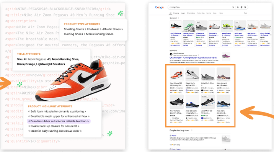Open the Hoka Men's Clifton 9 product image
The width and height of the screenshot is (274, 152).
[208, 74]
